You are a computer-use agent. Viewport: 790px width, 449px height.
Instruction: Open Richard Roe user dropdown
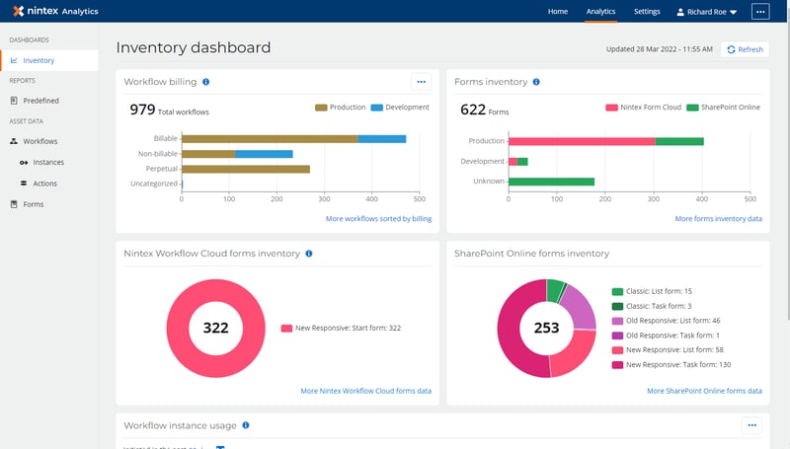pyautogui.click(x=705, y=12)
